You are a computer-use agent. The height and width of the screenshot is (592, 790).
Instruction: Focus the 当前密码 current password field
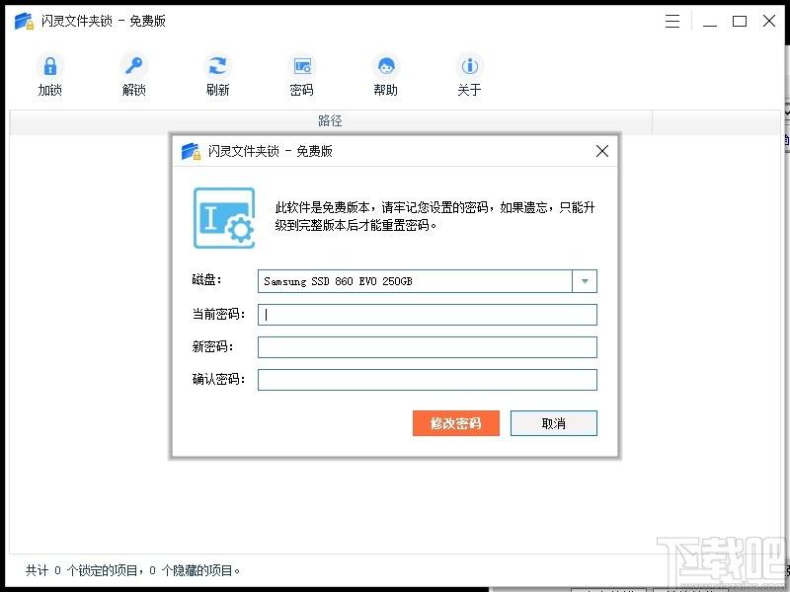428,315
